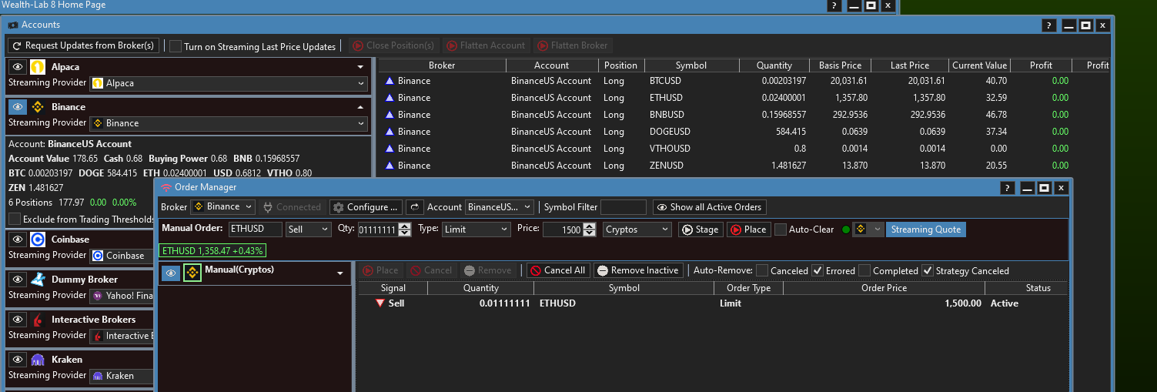Click the Qty stepper arrows
The height and width of the screenshot is (392, 1157).
click(405, 230)
